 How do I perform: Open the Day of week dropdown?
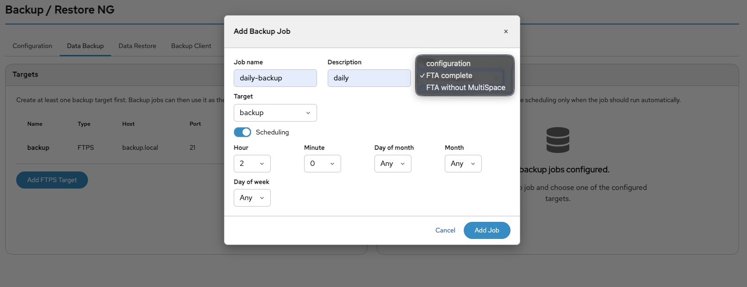tap(252, 198)
